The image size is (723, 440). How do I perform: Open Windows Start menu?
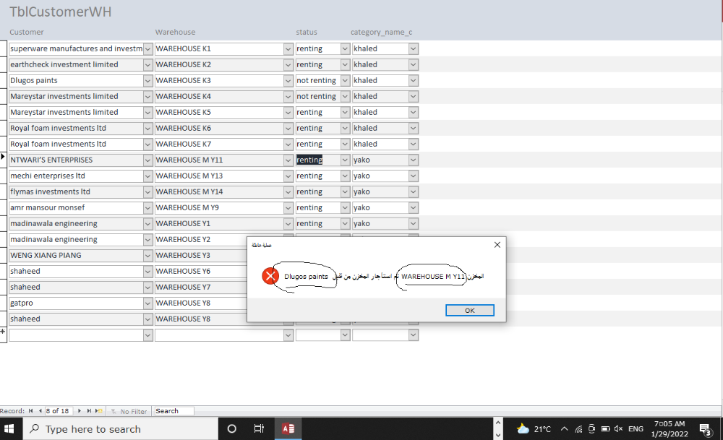tap(9, 429)
